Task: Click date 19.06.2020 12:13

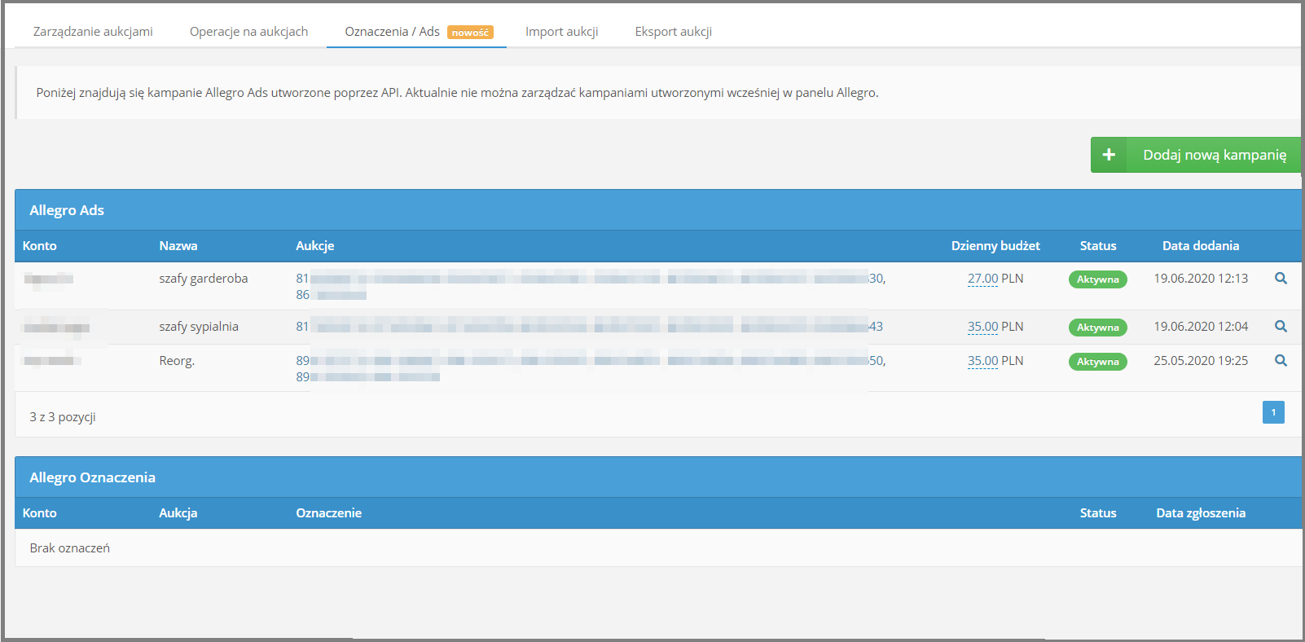Action: (x=1201, y=279)
